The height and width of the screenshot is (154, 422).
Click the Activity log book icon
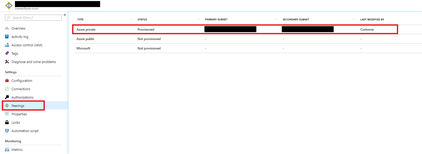7,37
